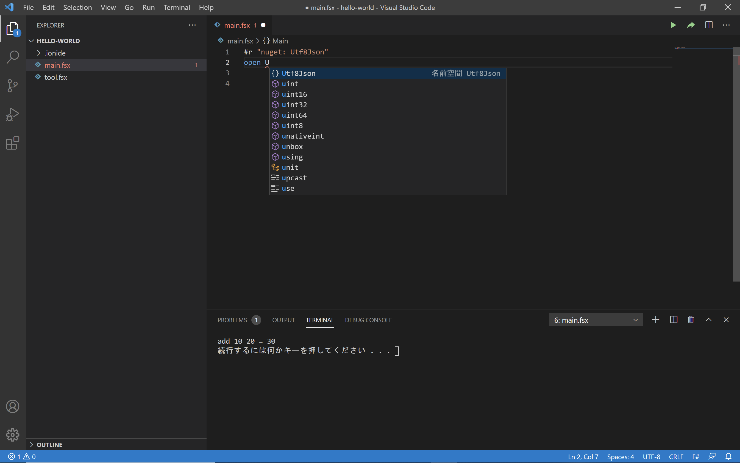Toggle indentation setting Spaces: 4
740x463 pixels.
pyautogui.click(x=621, y=457)
